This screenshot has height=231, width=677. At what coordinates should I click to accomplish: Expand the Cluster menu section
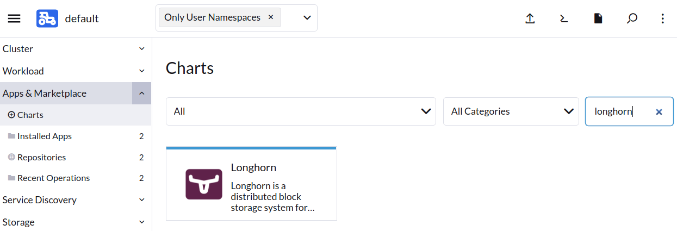76,49
